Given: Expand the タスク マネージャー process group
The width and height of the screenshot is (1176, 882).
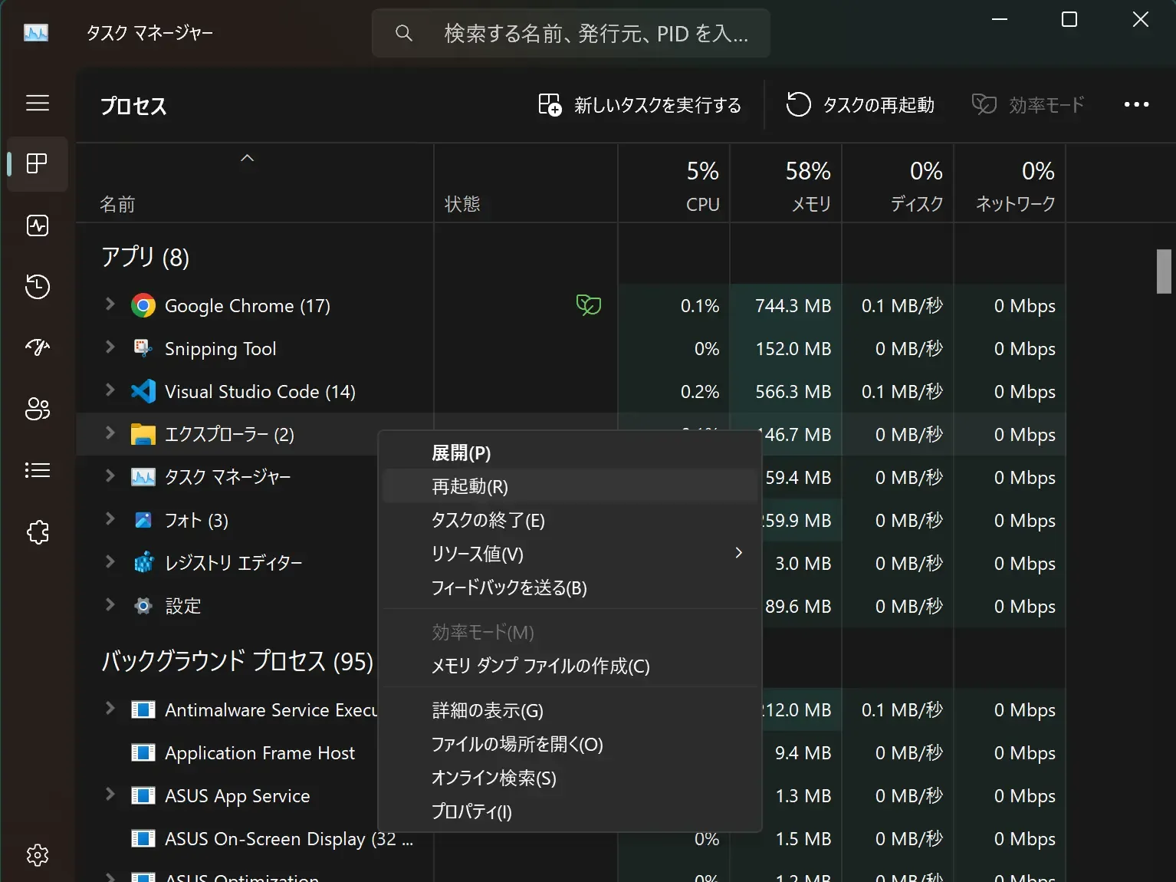Looking at the screenshot, I should coord(110,476).
